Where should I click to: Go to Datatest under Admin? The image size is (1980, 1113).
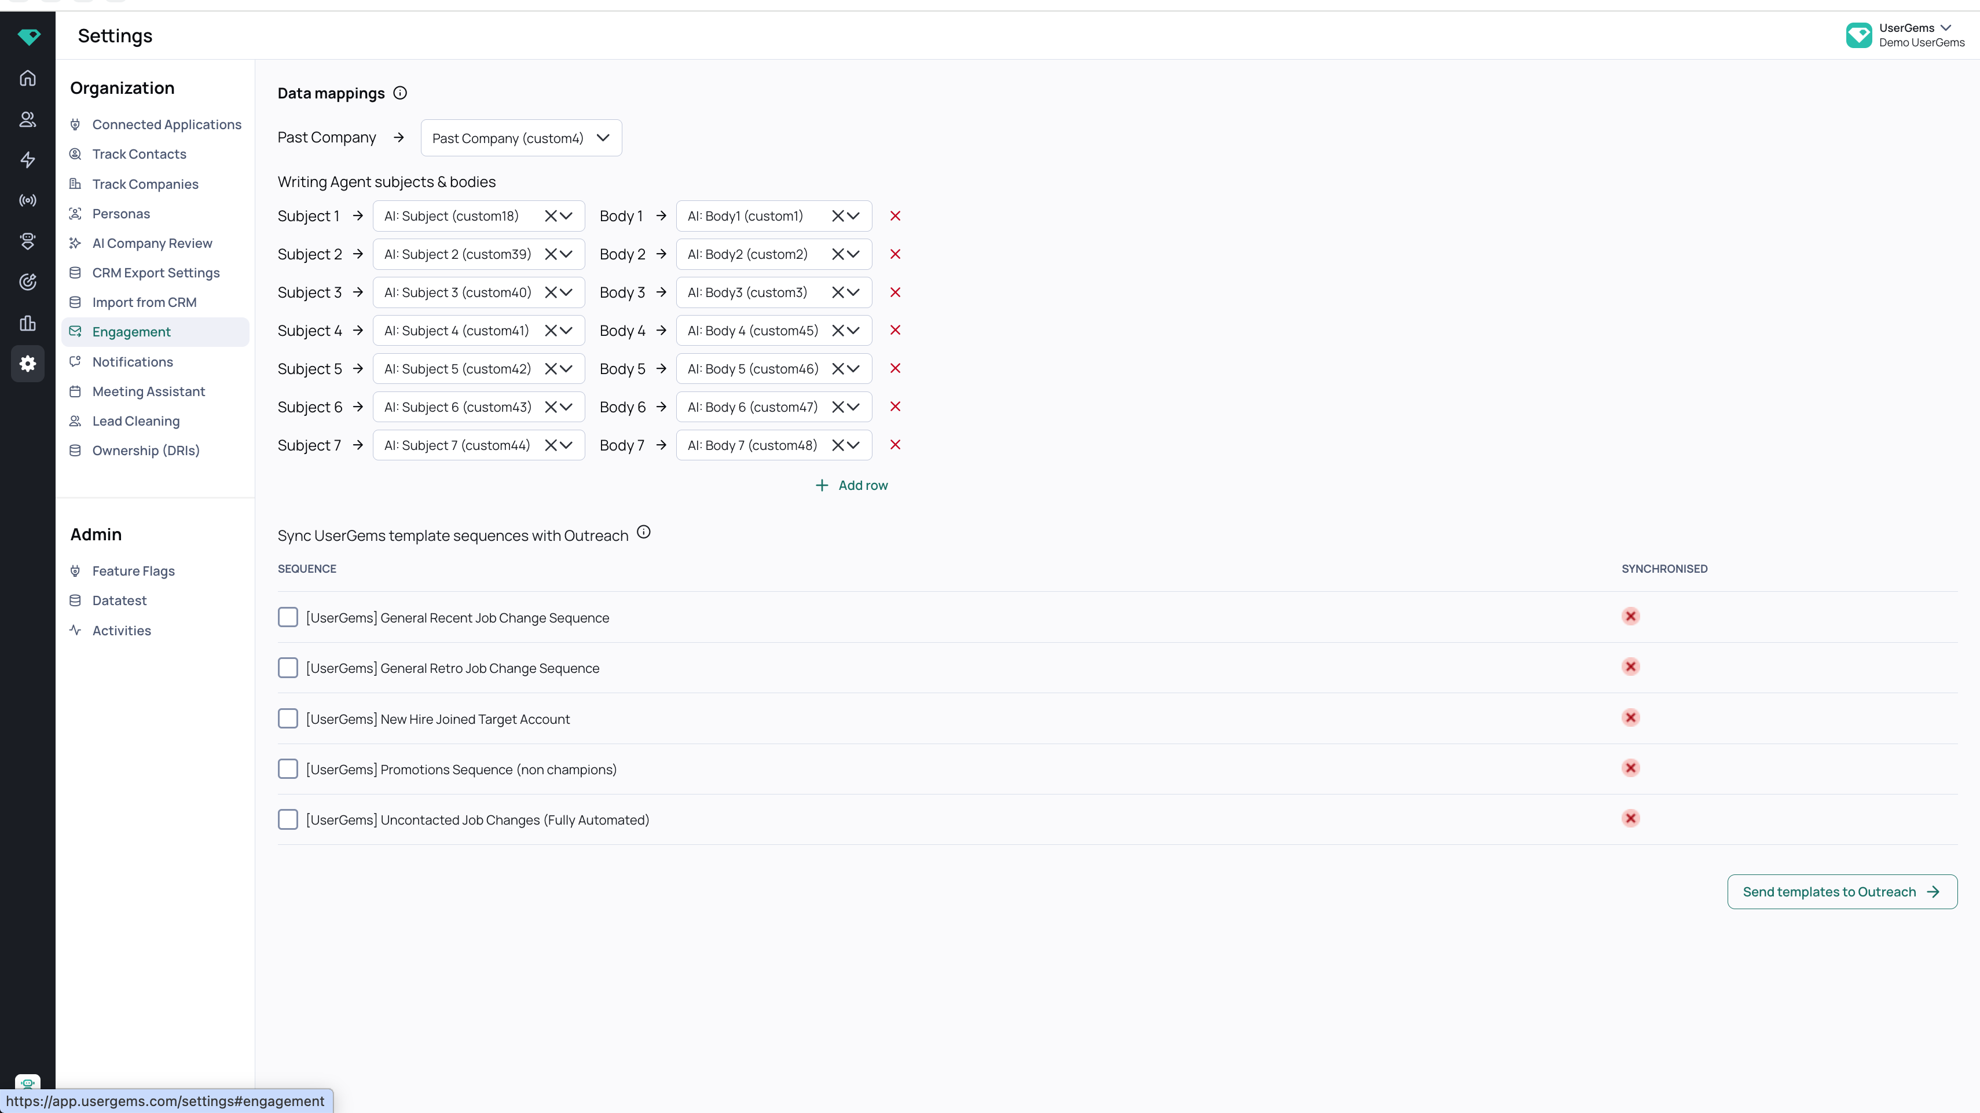click(x=155, y=601)
